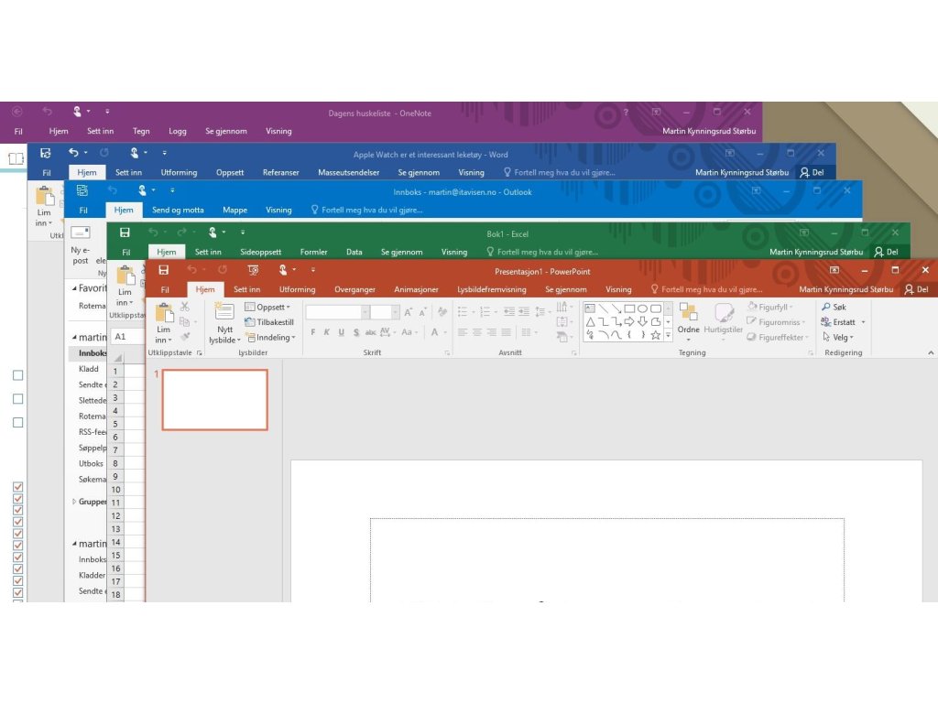The height and width of the screenshot is (703, 938).
Task: Toggle center alignment in PowerPoint Avsnitt group
Action: (x=476, y=332)
